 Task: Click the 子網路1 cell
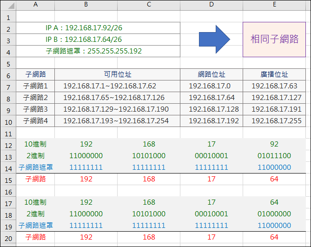[x=35, y=86]
